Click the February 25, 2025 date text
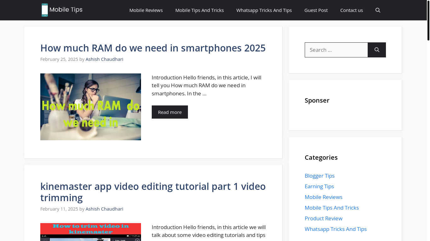This screenshot has width=430, height=241. (x=59, y=59)
